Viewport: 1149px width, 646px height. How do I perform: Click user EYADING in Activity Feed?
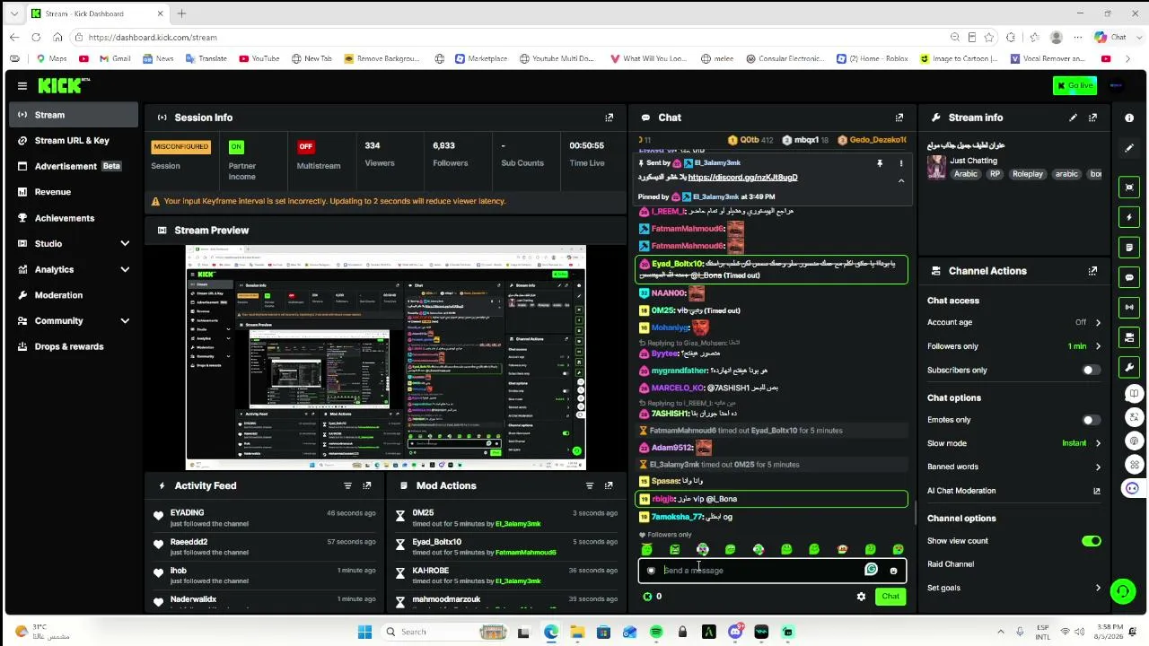(188, 513)
